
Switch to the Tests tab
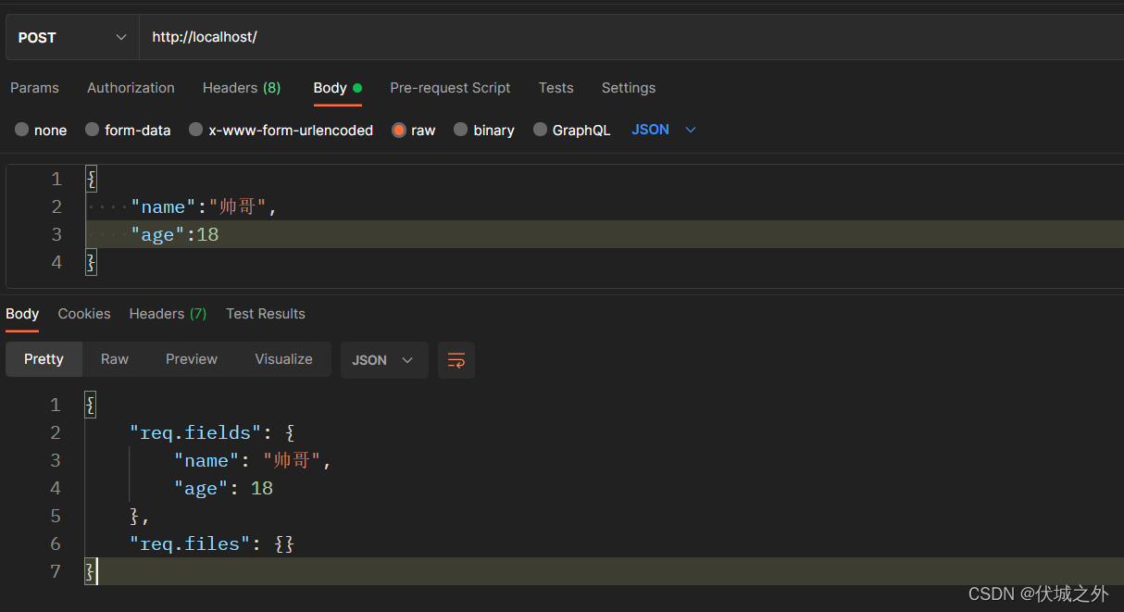pyautogui.click(x=556, y=87)
